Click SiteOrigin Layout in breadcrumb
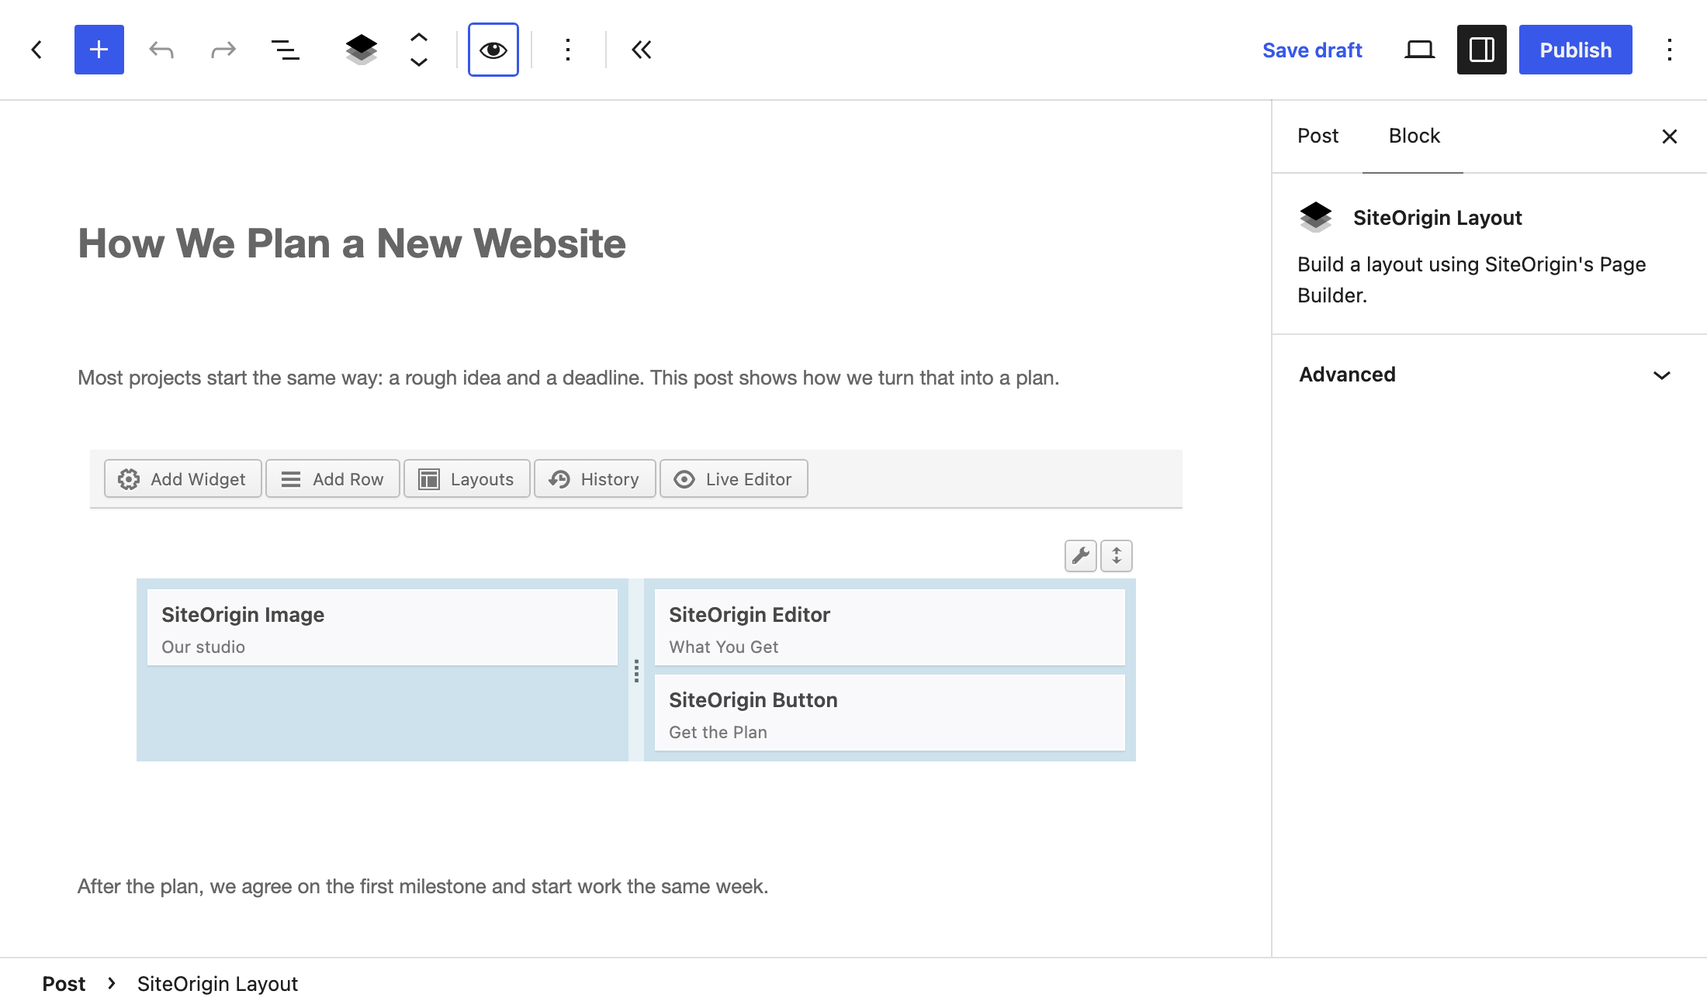Viewport: 1707px width, 1008px height. click(217, 983)
